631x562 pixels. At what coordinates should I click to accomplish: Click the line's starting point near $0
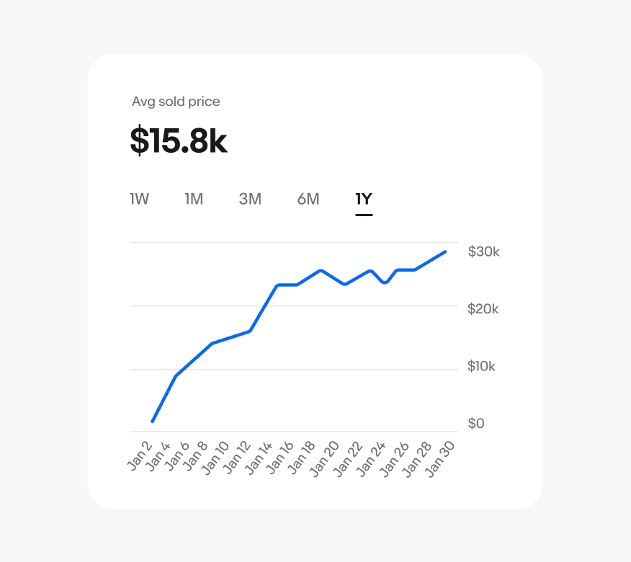153,421
